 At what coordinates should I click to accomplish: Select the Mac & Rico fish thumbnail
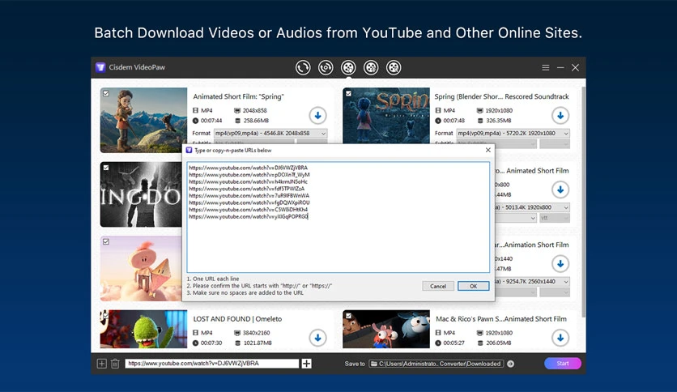(x=386, y=329)
